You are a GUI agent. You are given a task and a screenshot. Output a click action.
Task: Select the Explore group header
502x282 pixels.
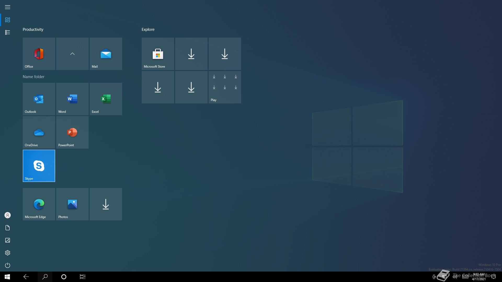pyautogui.click(x=148, y=30)
